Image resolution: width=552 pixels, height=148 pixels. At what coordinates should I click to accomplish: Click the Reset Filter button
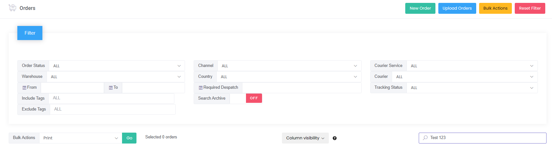pos(530,8)
